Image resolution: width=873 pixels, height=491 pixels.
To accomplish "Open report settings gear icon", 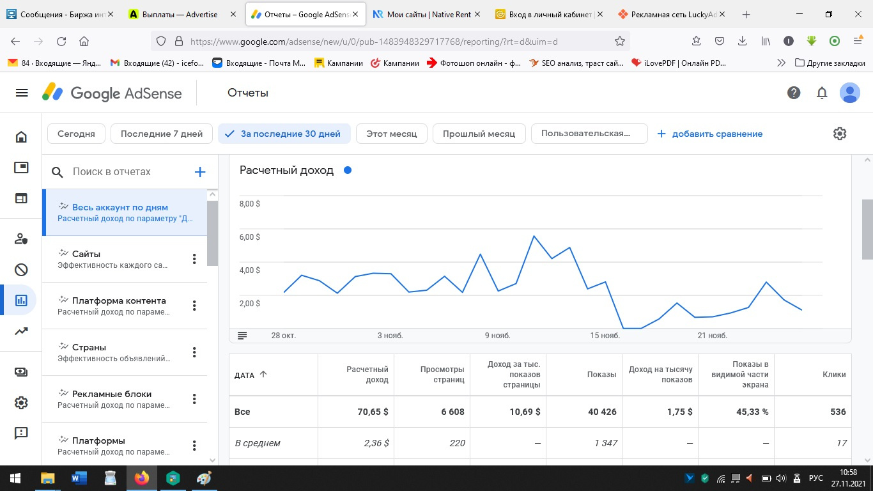I will click(x=840, y=134).
